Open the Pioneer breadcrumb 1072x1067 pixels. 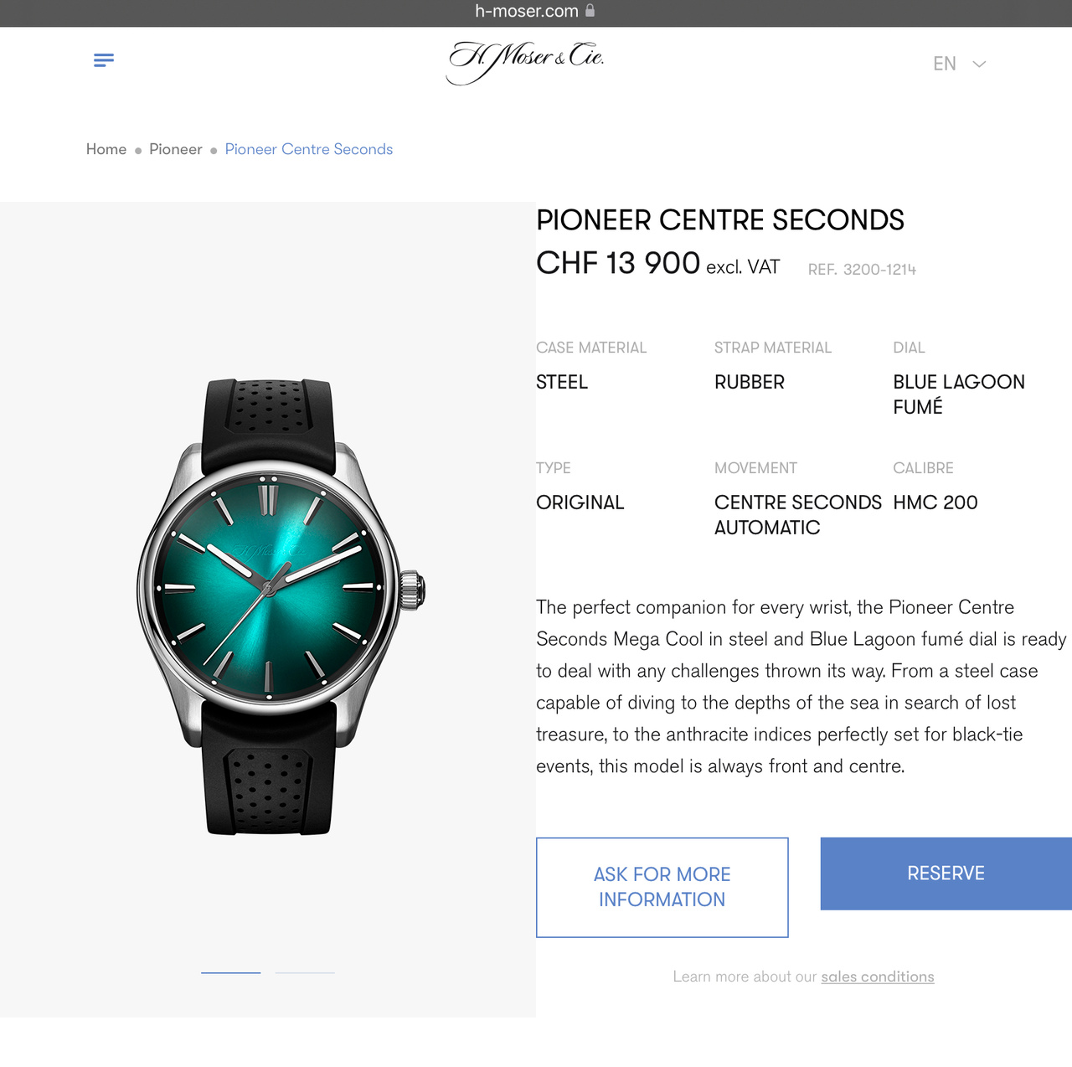(176, 149)
